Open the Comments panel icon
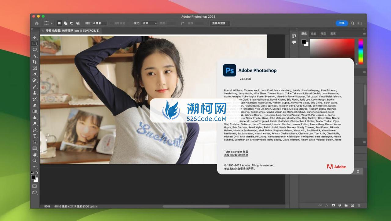 (294, 43)
